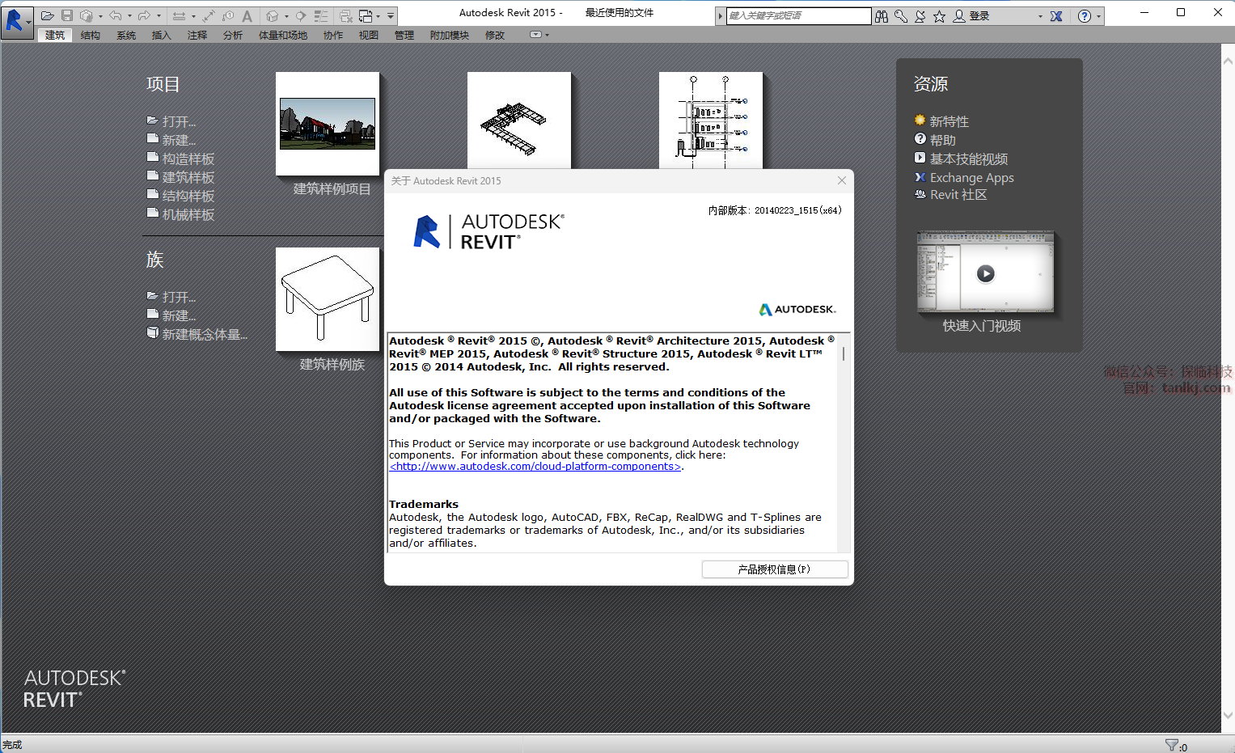
Task: Switch to the 结构 ribbon tab
Action: (91, 35)
